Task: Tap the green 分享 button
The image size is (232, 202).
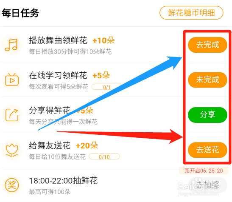Action: coord(207,115)
